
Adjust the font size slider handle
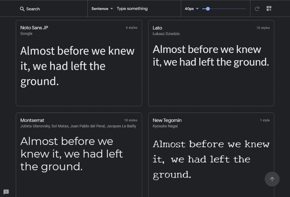click(208, 9)
